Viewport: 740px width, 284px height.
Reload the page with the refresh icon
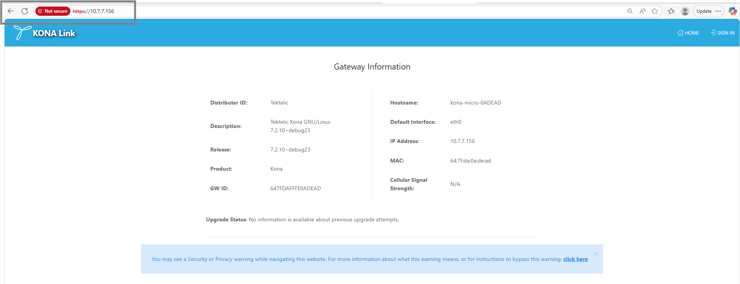tap(25, 11)
